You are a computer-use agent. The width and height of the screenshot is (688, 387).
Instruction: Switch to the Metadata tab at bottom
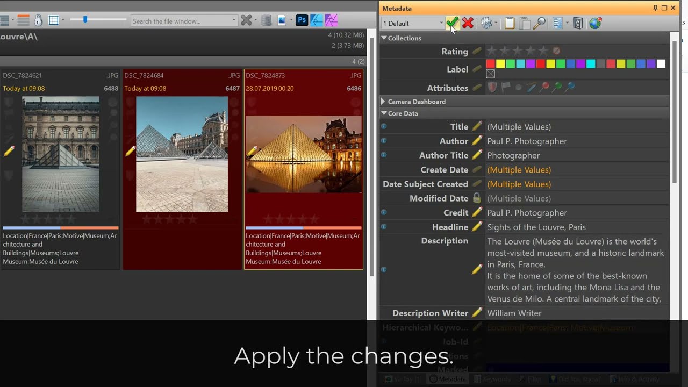coord(447,379)
